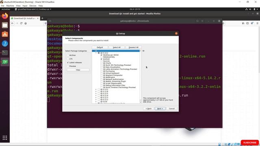Expand the Qt 5.12.5 tree node

pos(96,94)
